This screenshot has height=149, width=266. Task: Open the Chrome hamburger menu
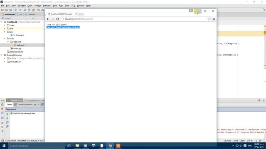tap(214, 19)
